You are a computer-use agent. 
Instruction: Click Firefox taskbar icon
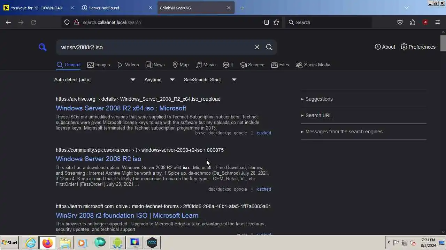coord(48,242)
